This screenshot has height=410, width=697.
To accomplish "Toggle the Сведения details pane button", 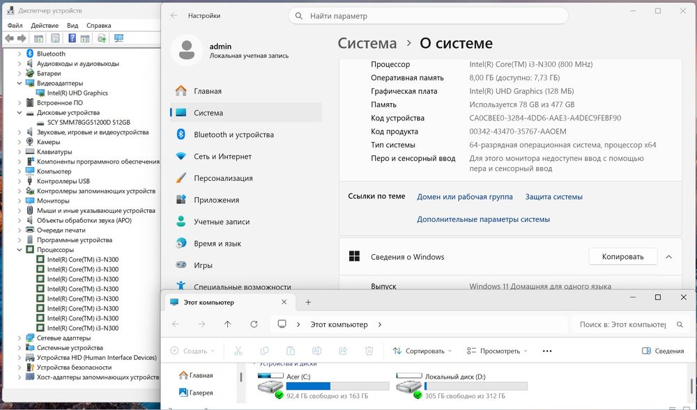I will click(x=663, y=351).
